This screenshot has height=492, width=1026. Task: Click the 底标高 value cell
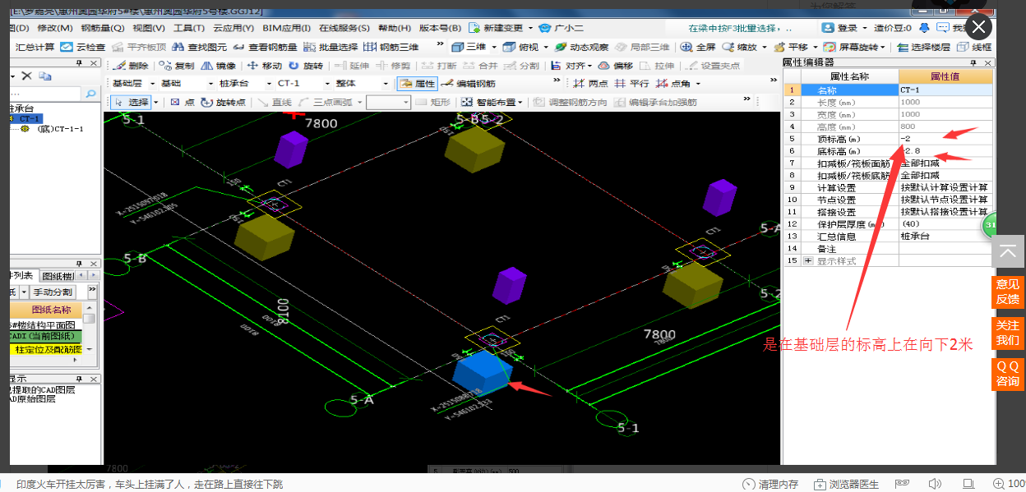945,151
